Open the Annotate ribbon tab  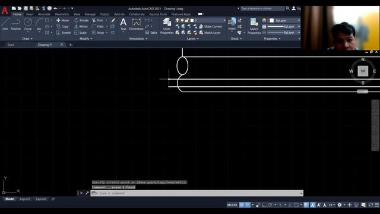(x=44, y=14)
